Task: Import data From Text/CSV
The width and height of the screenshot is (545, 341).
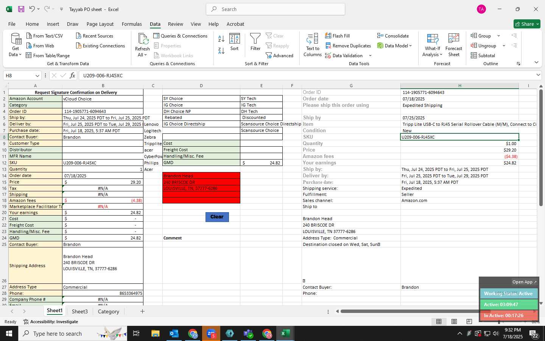Action: point(45,36)
